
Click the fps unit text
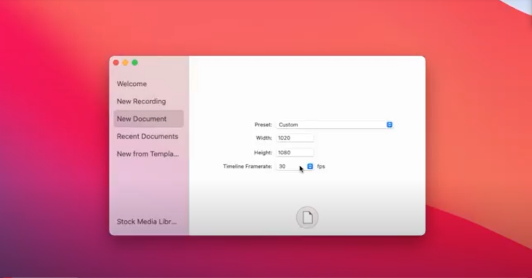pyautogui.click(x=321, y=166)
